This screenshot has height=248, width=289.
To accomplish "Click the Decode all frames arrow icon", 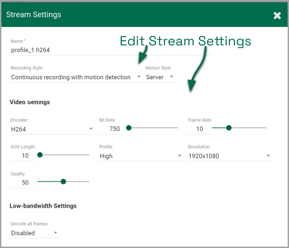I will tap(55, 233).
